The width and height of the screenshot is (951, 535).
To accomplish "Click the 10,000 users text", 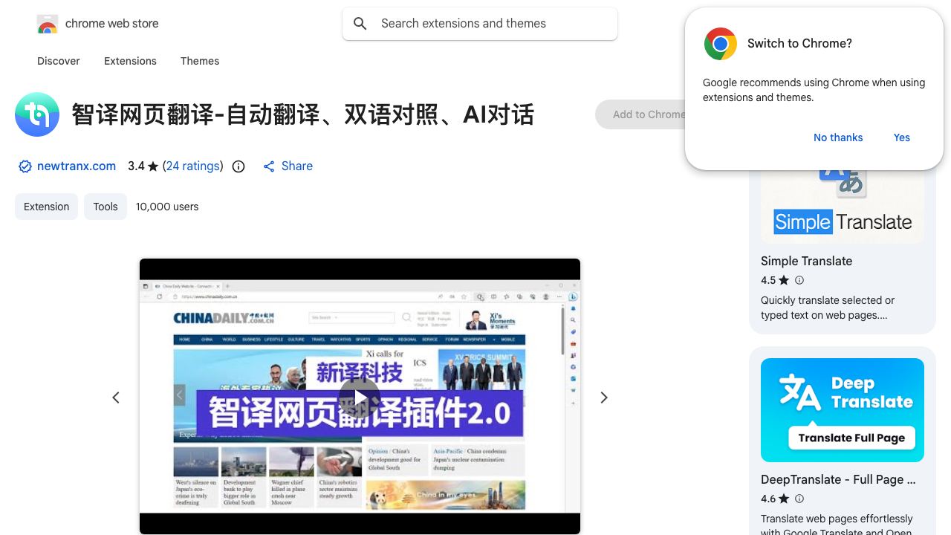I will point(167,207).
